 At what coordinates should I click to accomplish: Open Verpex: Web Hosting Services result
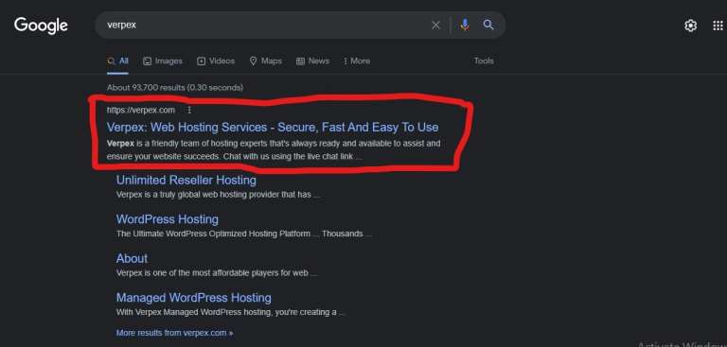[273, 127]
